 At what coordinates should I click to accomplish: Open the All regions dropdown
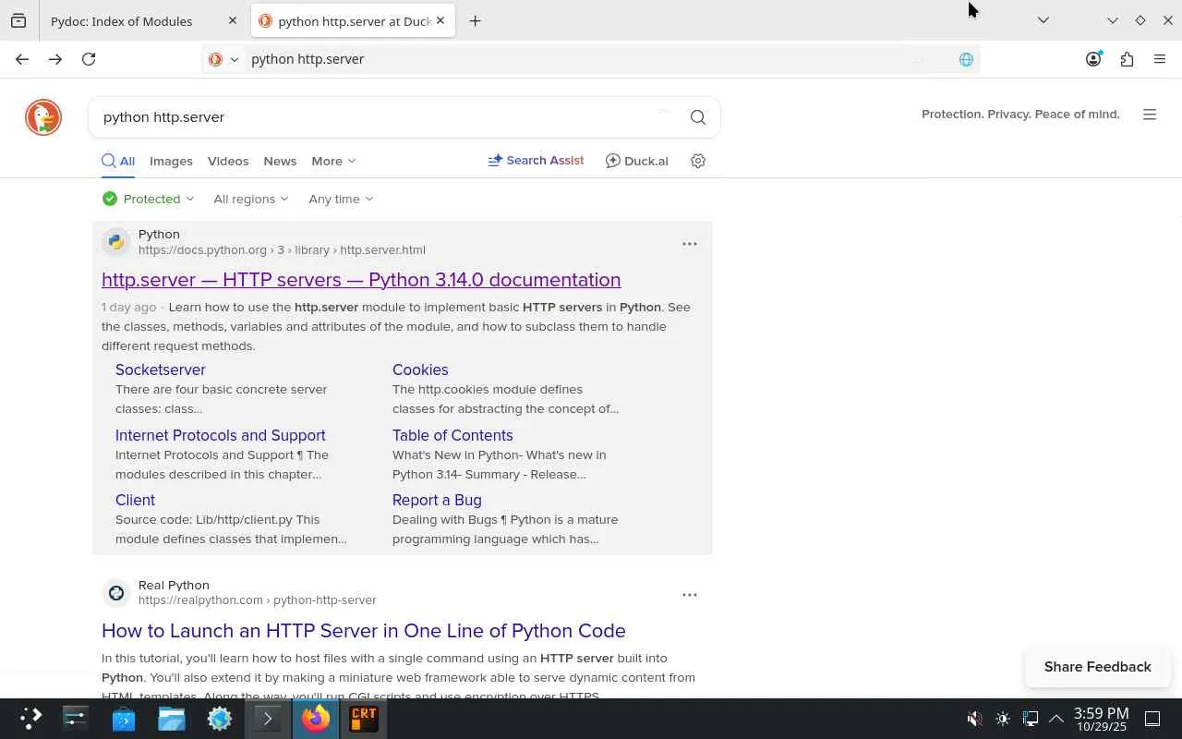[x=251, y=199]
